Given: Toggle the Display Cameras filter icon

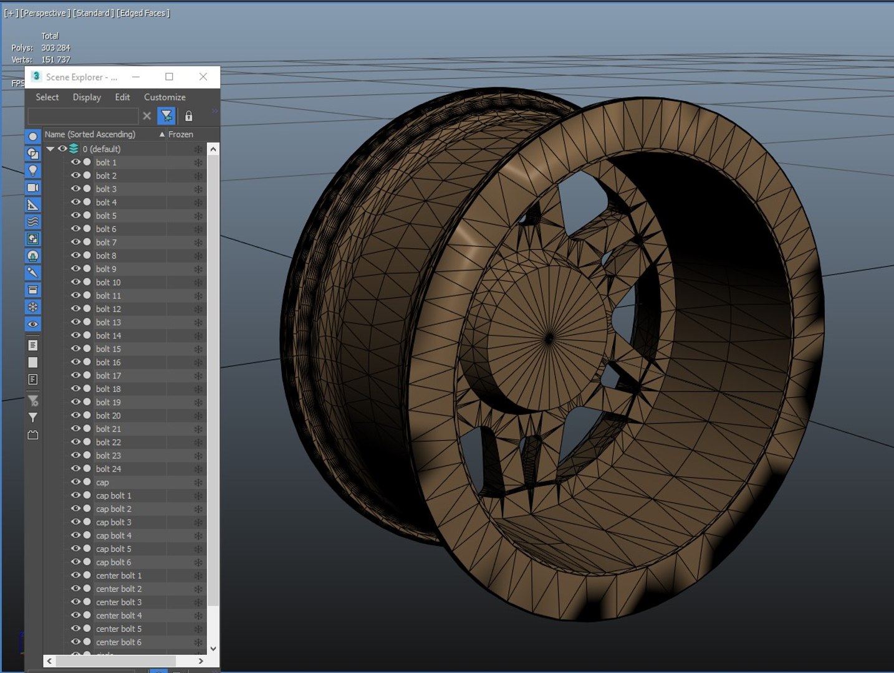Looking at the screenshot, I should pos(33,188).
